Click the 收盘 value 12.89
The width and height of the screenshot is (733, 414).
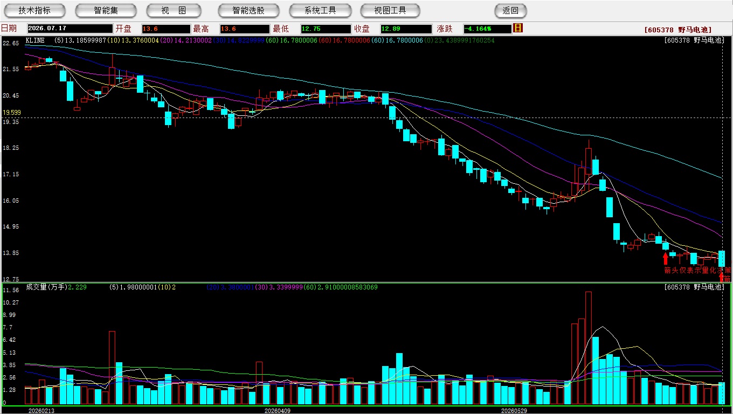coord(406,29)
